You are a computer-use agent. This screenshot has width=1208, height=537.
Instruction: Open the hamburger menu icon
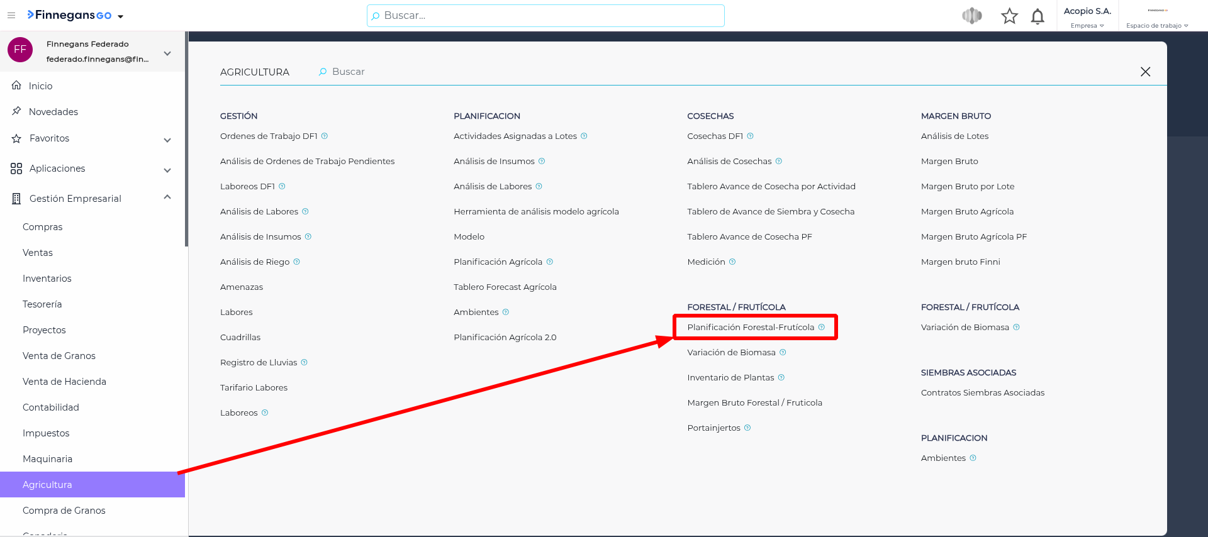pyautogui.click(x=11, y=16)
